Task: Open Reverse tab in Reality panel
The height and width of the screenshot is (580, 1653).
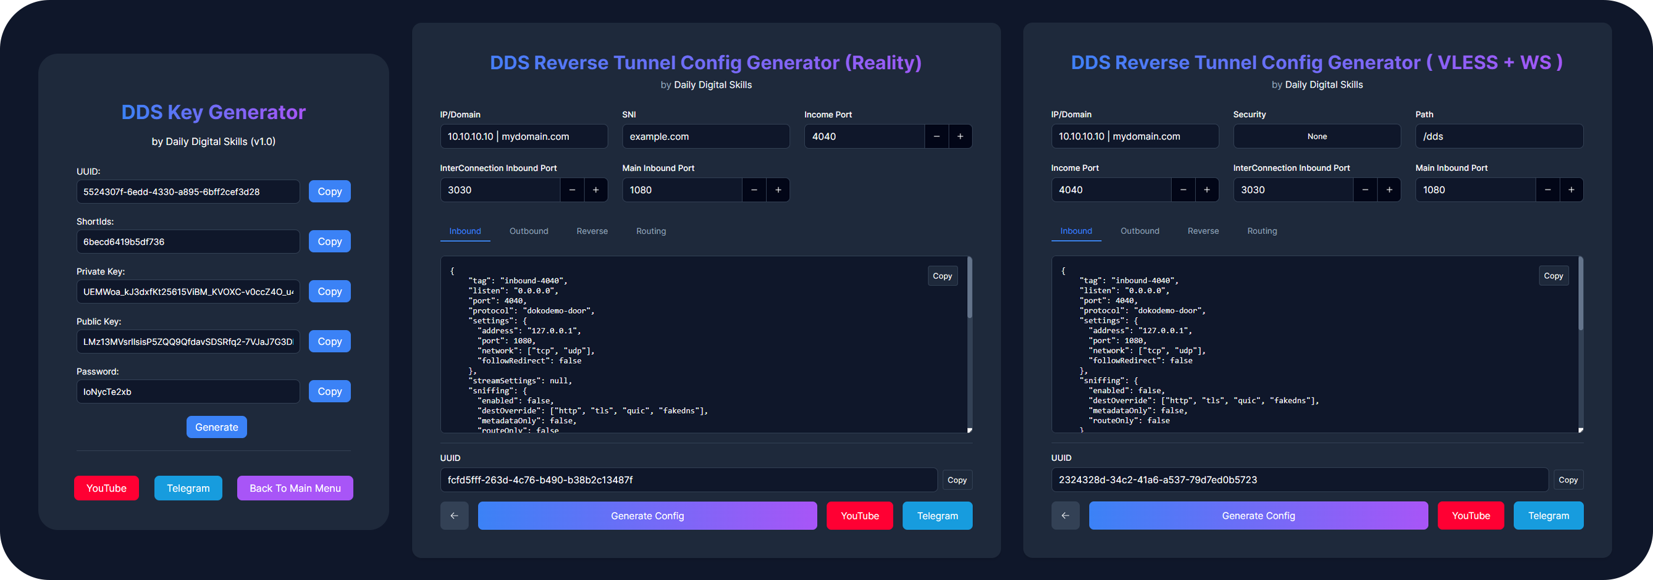Action: (x=592, y=231)
